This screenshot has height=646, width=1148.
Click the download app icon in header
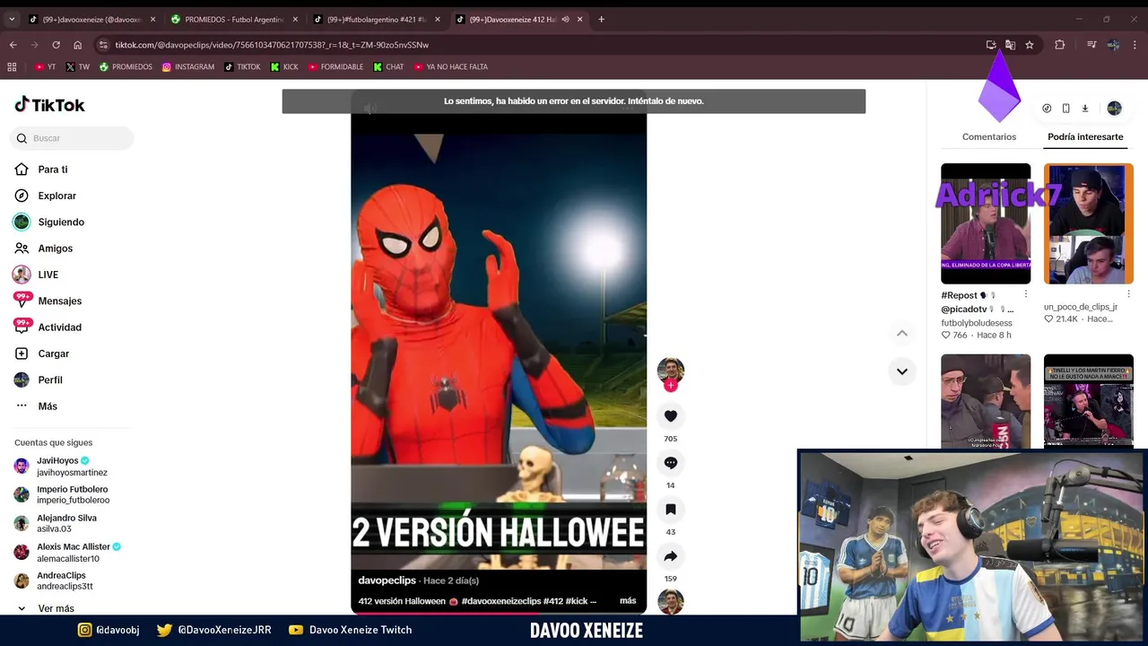(x=1084, y=109)
